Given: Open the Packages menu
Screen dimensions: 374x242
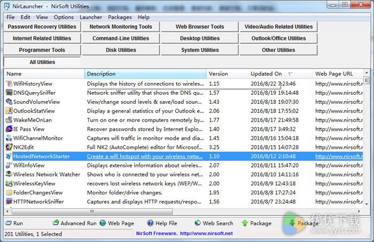Looking at the screenshot, I should (x=120, y=17).
